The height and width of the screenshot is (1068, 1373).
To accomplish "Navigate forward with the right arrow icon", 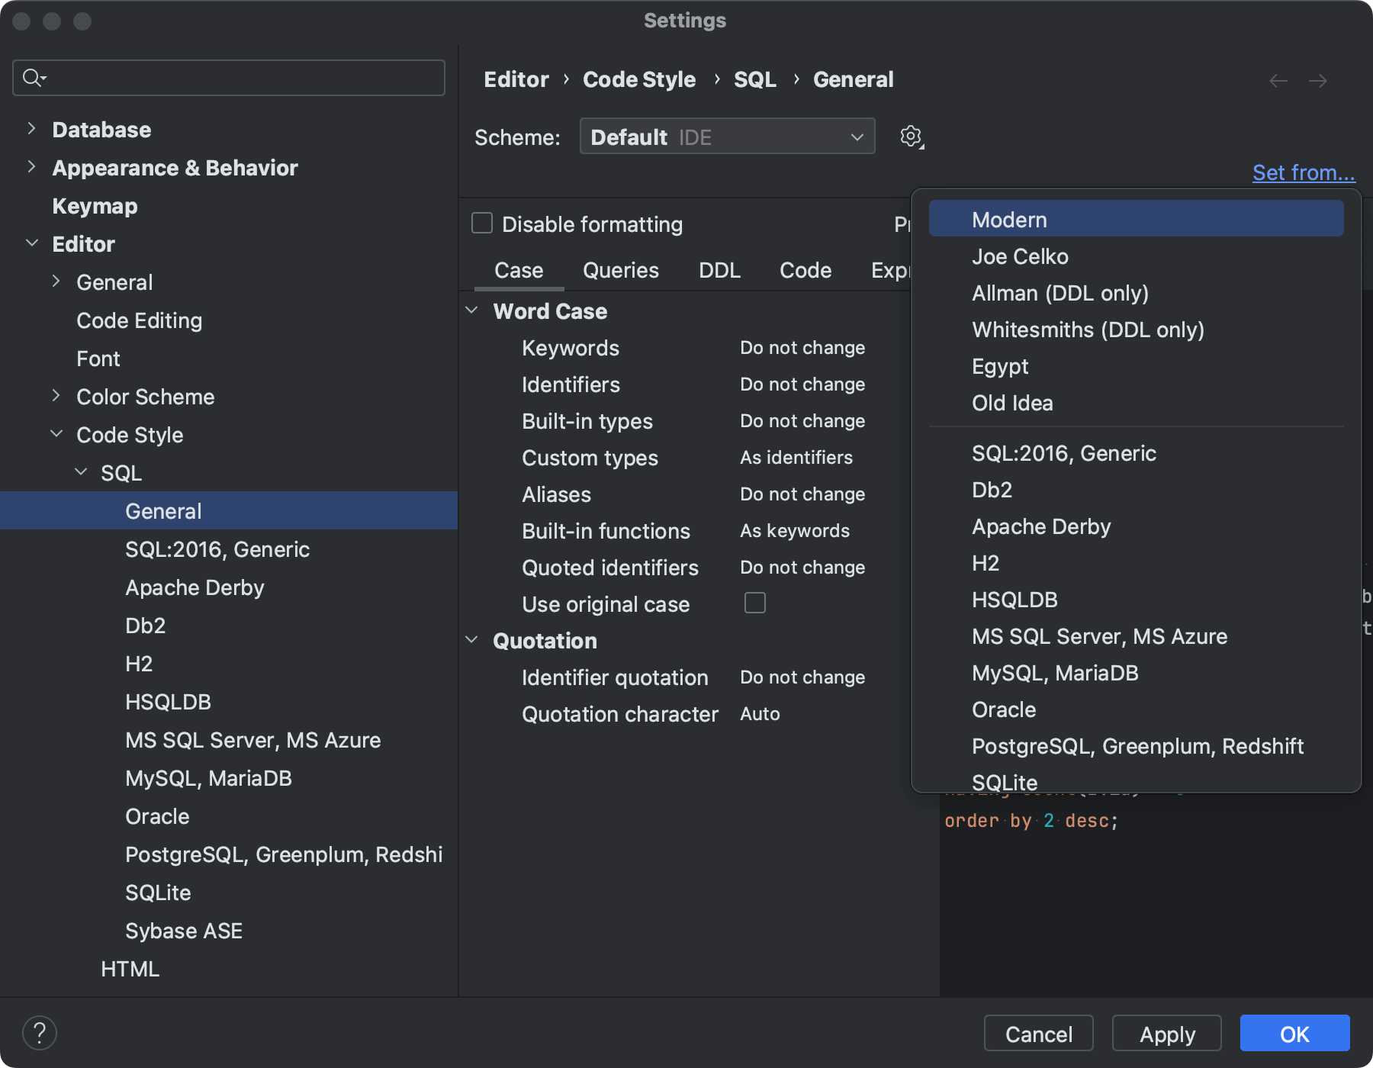I will (x=1319, y=80).
